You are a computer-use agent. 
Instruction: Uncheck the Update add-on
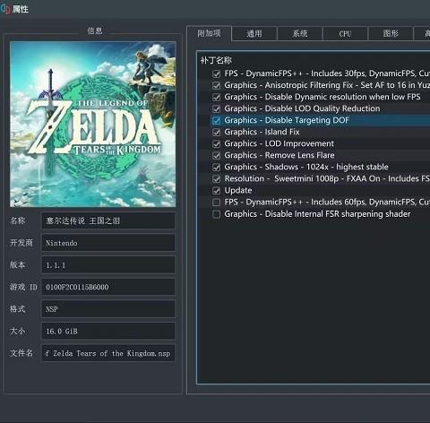tap(217, 191)
